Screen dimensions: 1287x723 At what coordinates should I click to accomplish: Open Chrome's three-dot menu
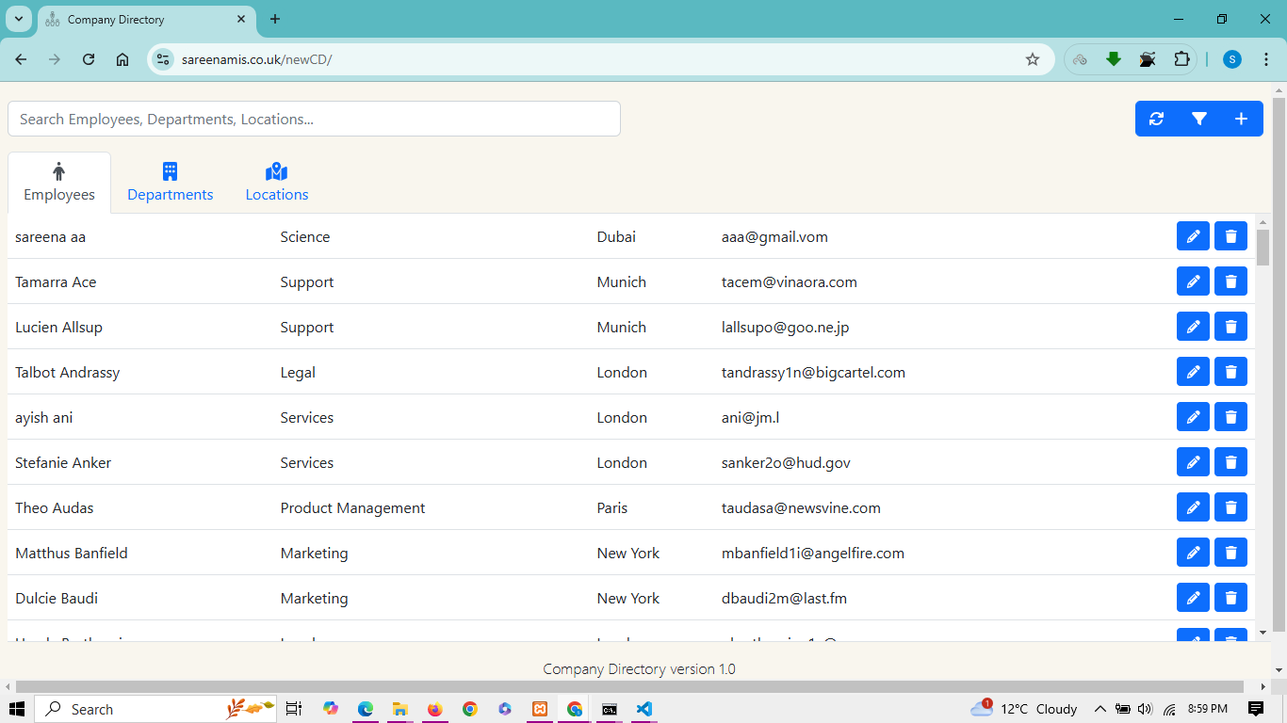(x=1265, y=59)
